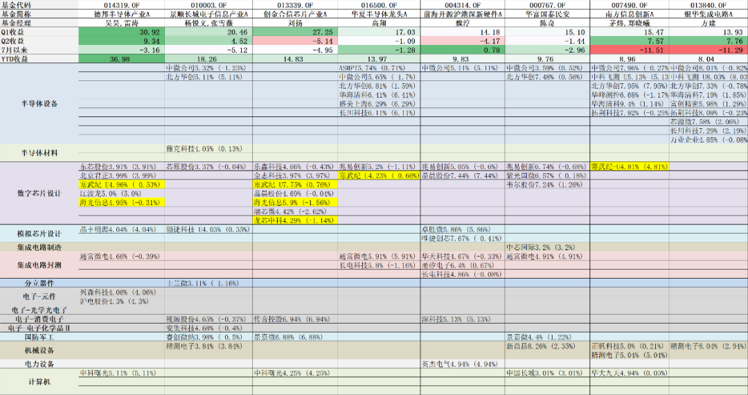
Task: Select holding 中芯国际3.2% (3.2%)
Action: coord(541,247)
